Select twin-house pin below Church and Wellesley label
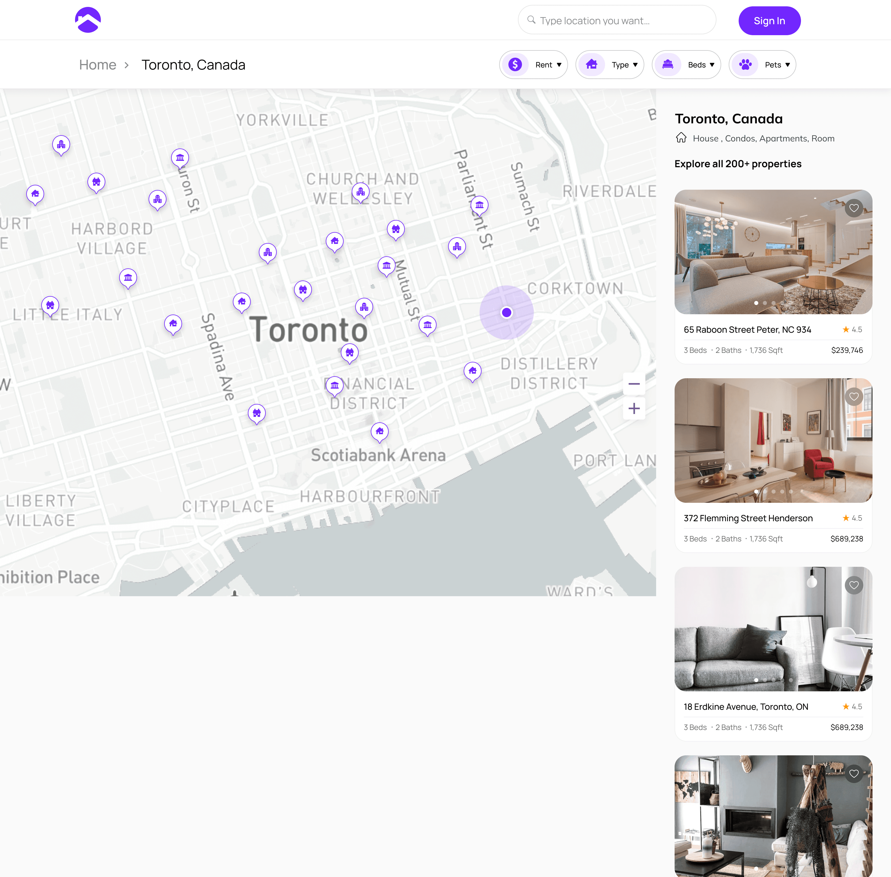Screen dimensions: 891x877 point(396,230)
